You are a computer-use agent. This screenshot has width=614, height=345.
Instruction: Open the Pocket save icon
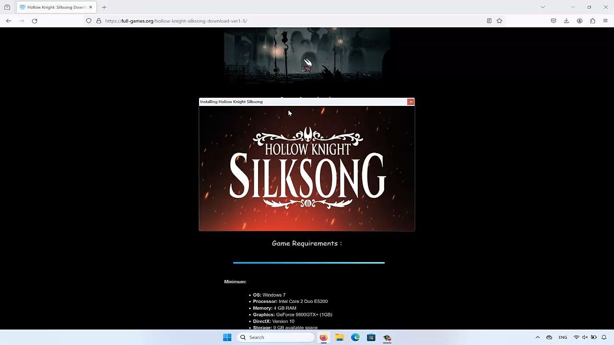(554, 21)
